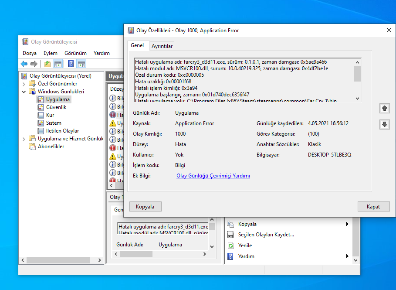This screenshot has height=290, width=396.
Task: Click the Kapat button
Action: point(373,207)
